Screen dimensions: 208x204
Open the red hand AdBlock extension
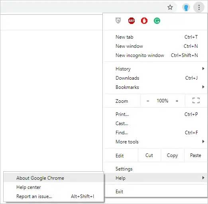[144, 21]
